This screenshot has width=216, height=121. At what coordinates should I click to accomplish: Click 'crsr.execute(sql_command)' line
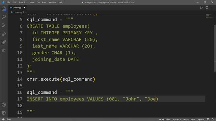[x=61, y=79]
